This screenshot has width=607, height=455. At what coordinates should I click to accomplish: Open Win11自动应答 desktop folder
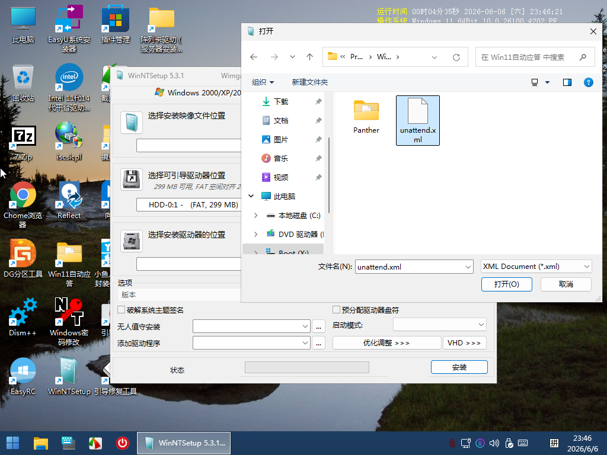(69, 264)
